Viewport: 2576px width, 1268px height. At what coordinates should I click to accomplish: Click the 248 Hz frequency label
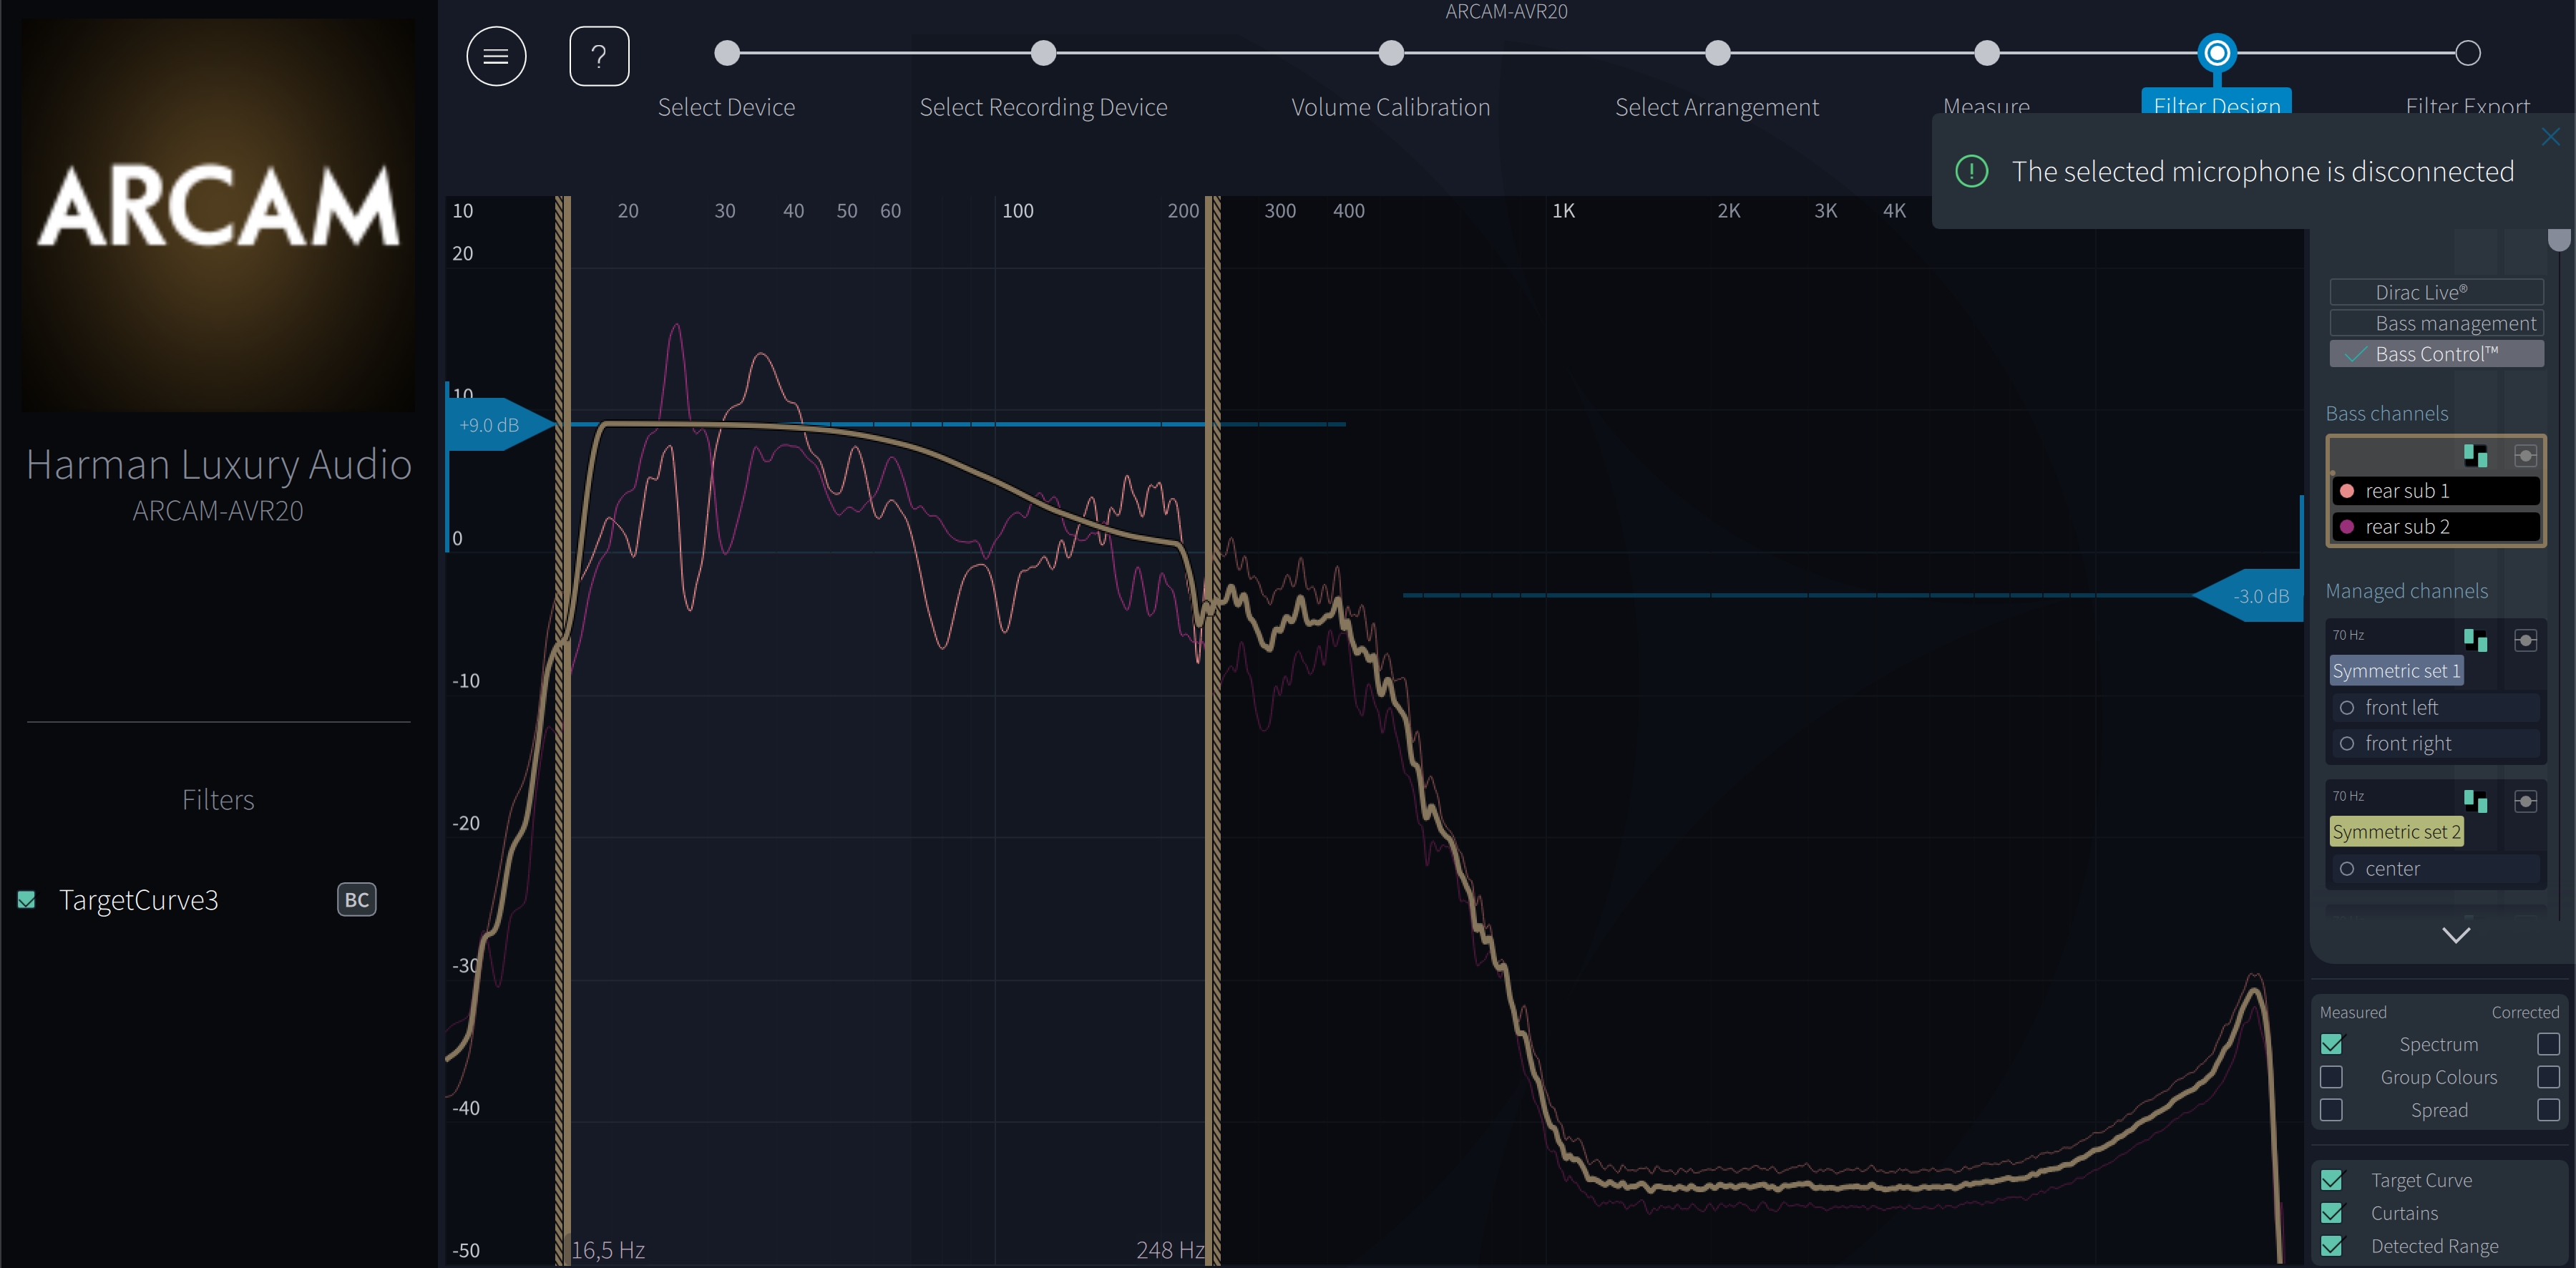click(1170, 1250)
